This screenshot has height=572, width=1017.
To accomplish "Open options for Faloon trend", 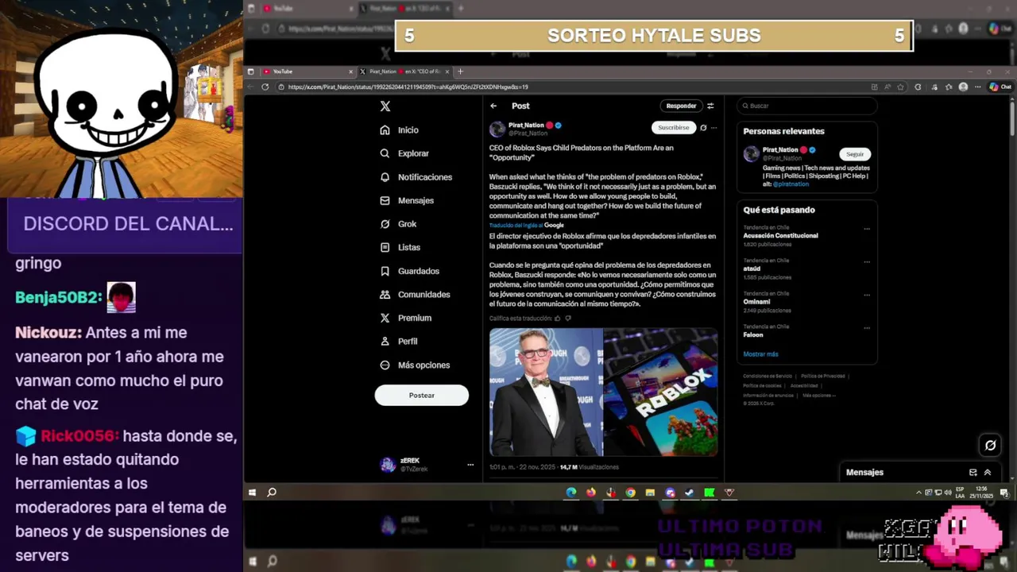I will coord(867,327).
